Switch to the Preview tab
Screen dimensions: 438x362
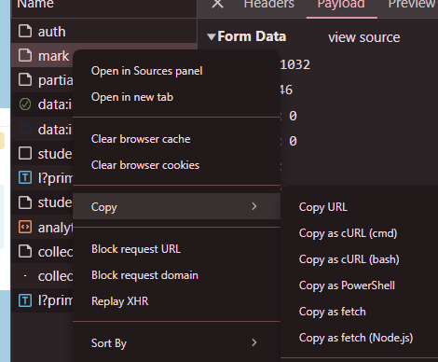pyautogui.click(x=413, y=5)
